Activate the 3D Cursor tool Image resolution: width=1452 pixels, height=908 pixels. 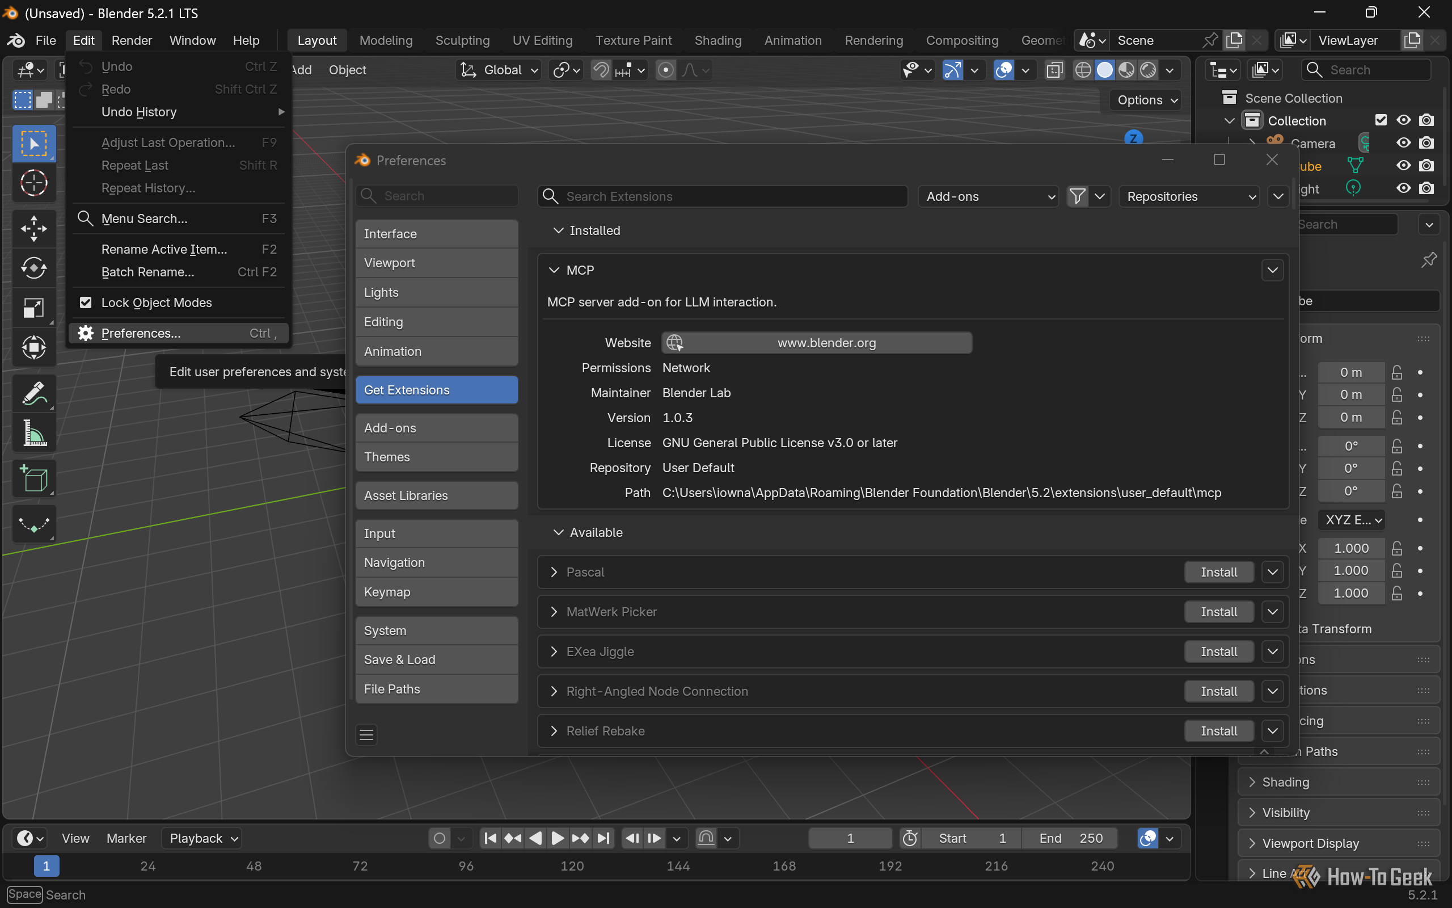click(x=34, y=183)
